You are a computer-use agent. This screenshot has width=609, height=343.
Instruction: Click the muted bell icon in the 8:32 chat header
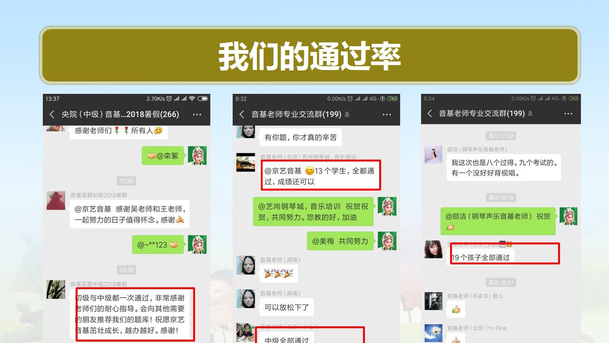(347, 114)
